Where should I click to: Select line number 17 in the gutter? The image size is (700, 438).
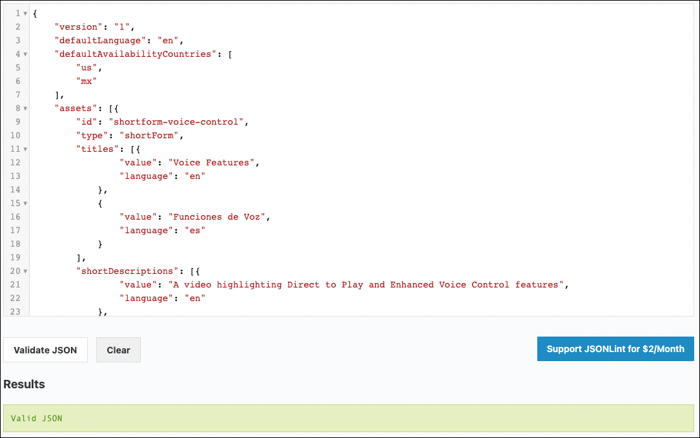[x=15, y=231]
